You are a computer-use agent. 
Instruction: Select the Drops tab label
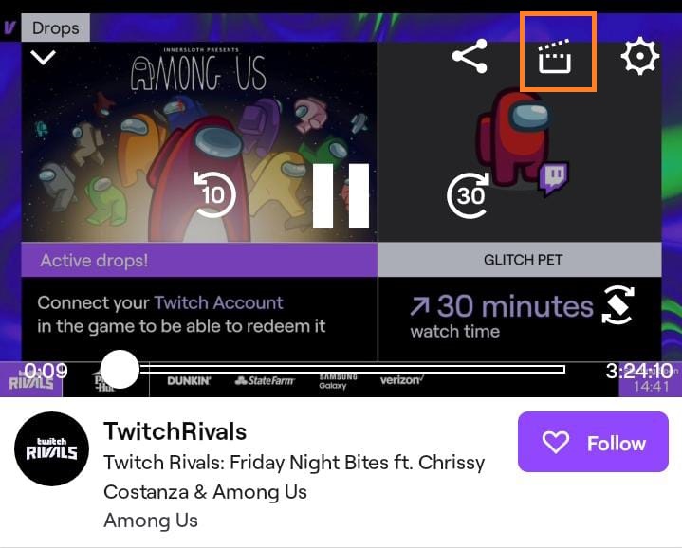(x=56, y=27)
